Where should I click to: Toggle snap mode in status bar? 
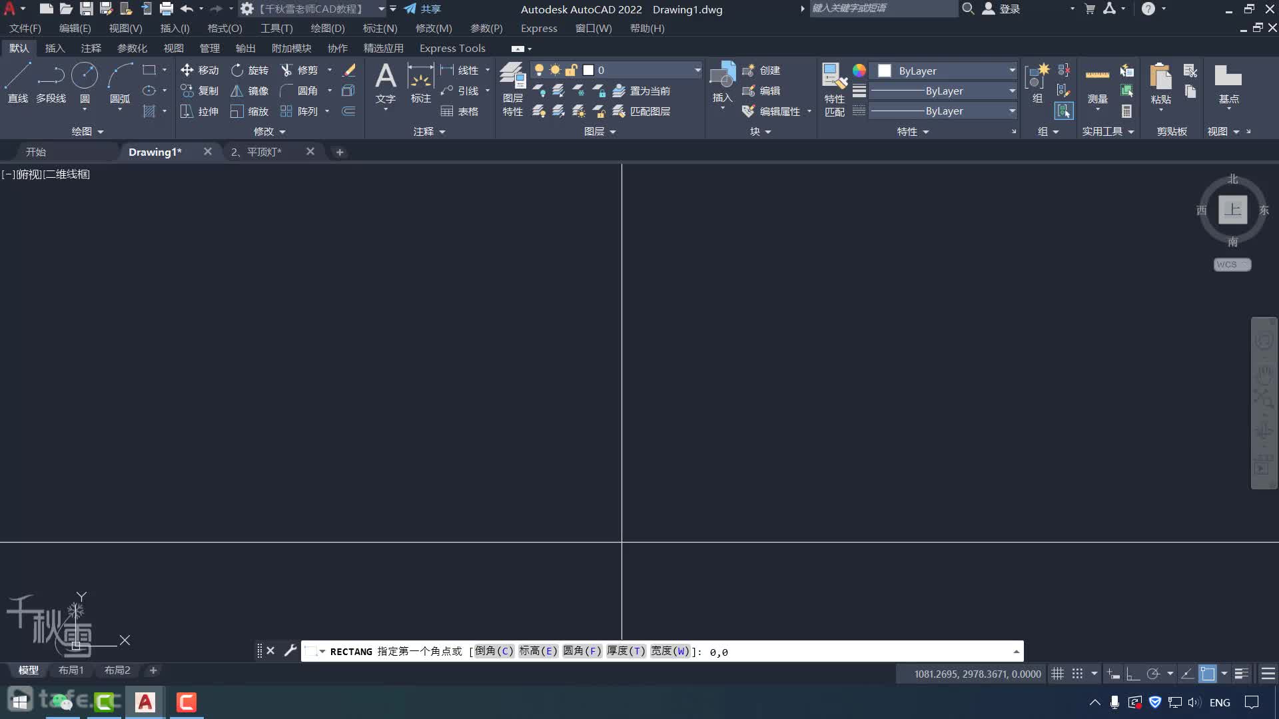(x=1077, y=674)
